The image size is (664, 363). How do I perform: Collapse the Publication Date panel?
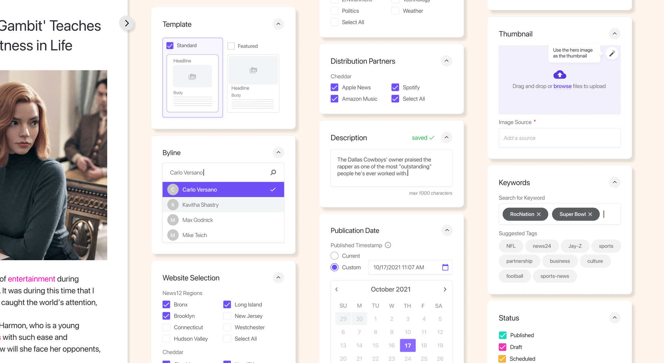click(447, 230)
